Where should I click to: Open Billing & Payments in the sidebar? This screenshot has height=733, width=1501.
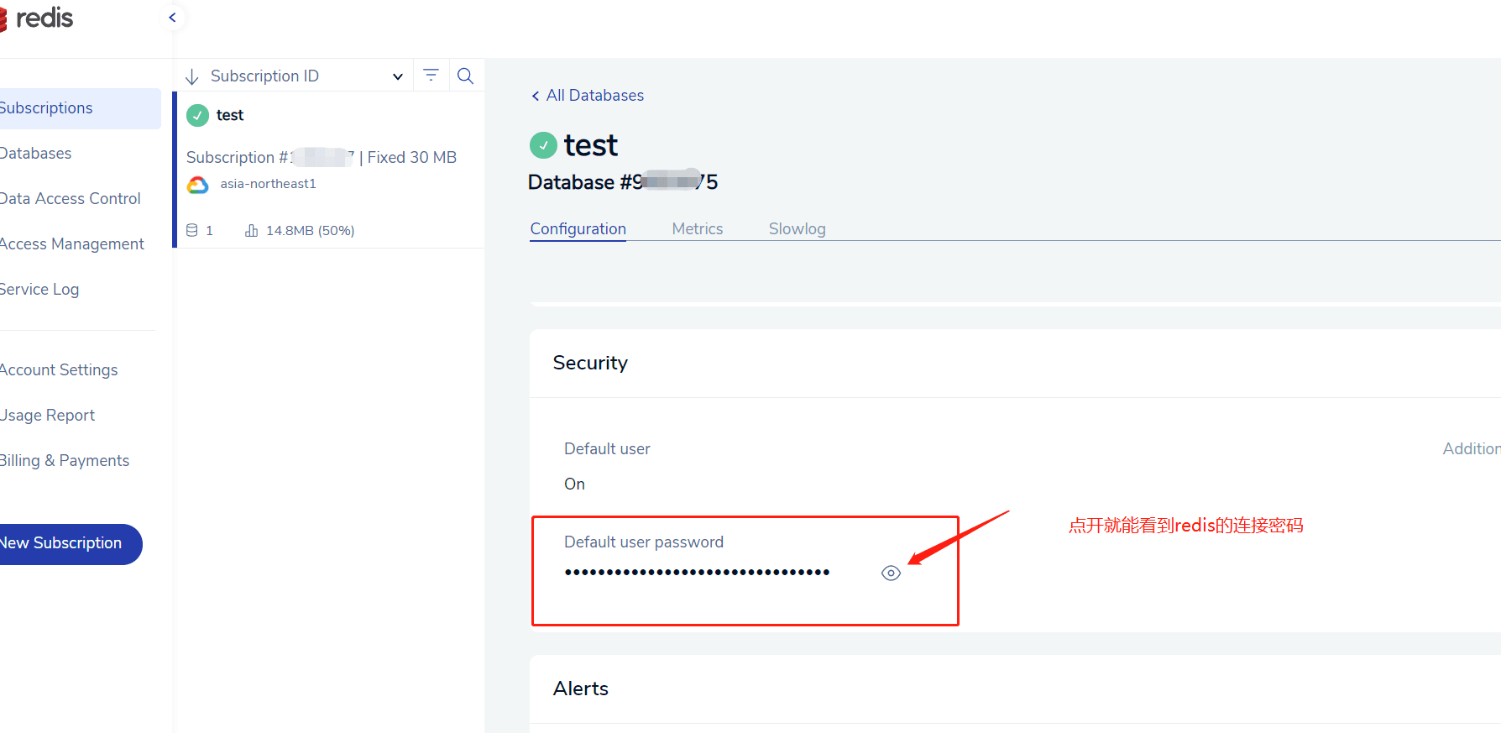click(65, 461)
